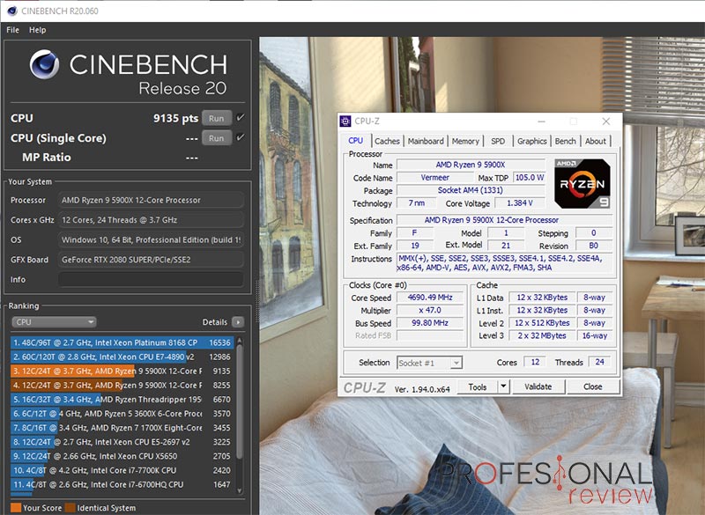Click the Core Voltage value 1.384 V
Screen dimensions: 705x515
(x=519, y=203)
